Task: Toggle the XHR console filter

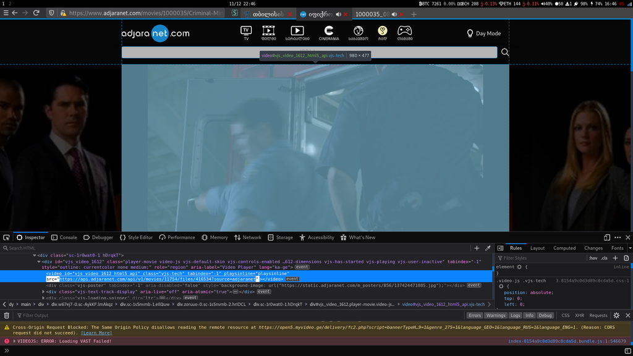Action: [x=579, y=315]
